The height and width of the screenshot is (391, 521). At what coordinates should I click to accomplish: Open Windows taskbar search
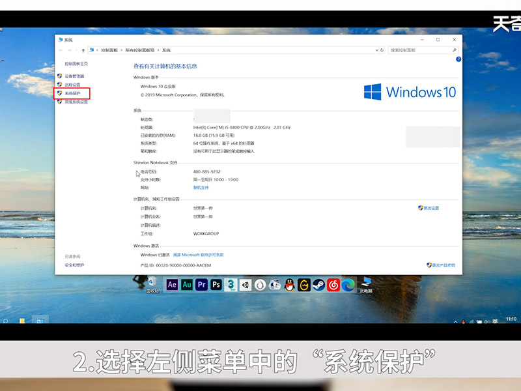click(x=5, y=321)
